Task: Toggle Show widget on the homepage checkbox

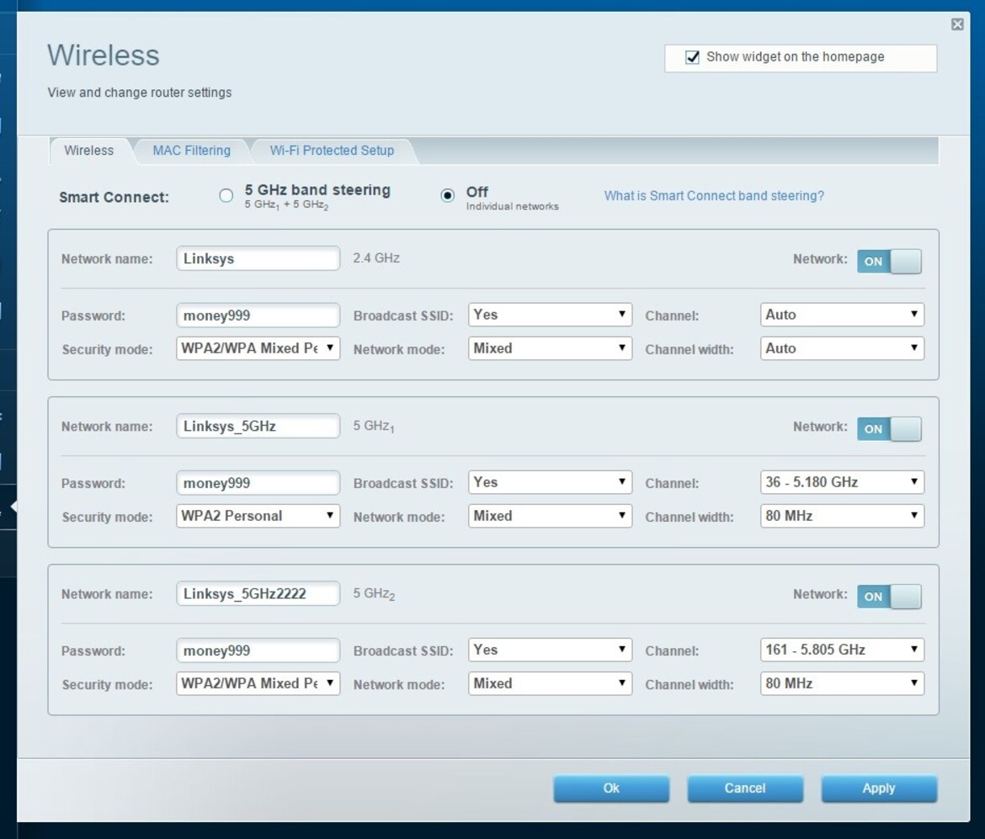Action: pyautogui.click(x=692, y=57)
